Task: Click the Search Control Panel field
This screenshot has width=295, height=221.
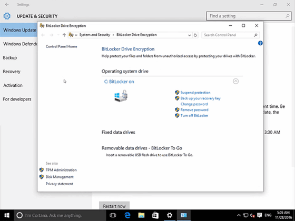Action: [231, 35]
